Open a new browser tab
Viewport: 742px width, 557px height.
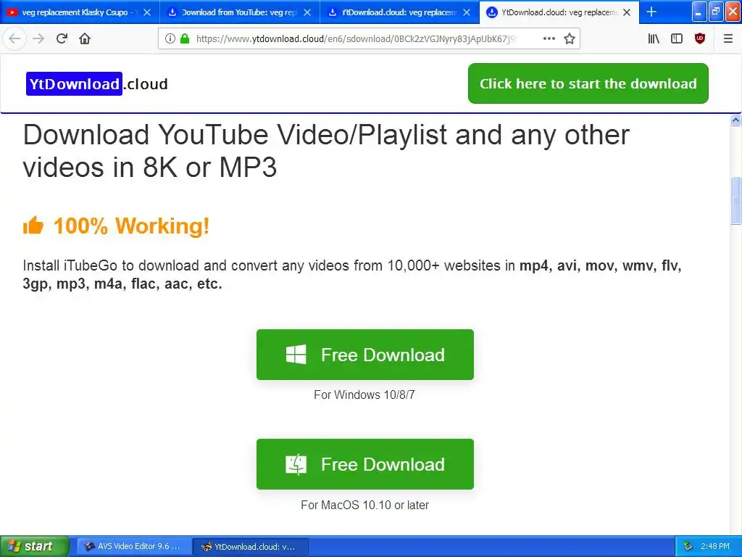tap(651, 12)
